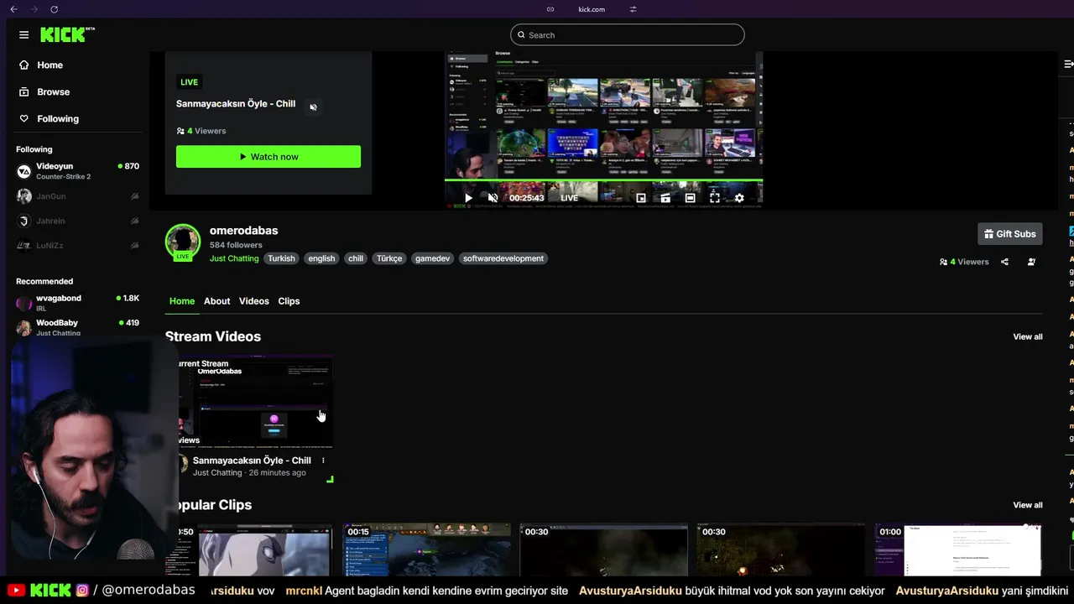Click the browser back arrow
1074x604 pixels.
13,9
